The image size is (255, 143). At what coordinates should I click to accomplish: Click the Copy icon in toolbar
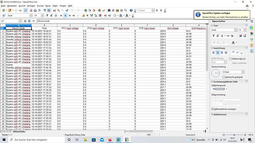pyautogui.click(x=58, y=10)
